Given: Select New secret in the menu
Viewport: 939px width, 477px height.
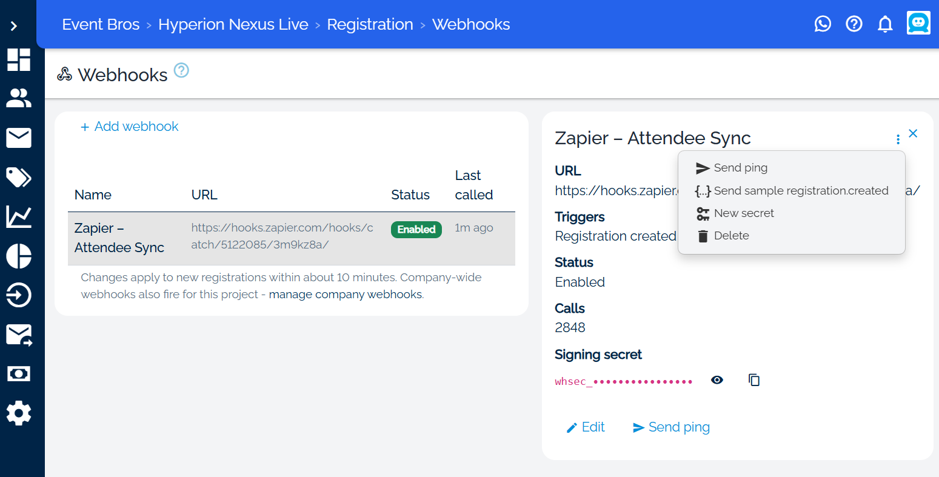Looking at the screenshot, I should pos(792,213).
